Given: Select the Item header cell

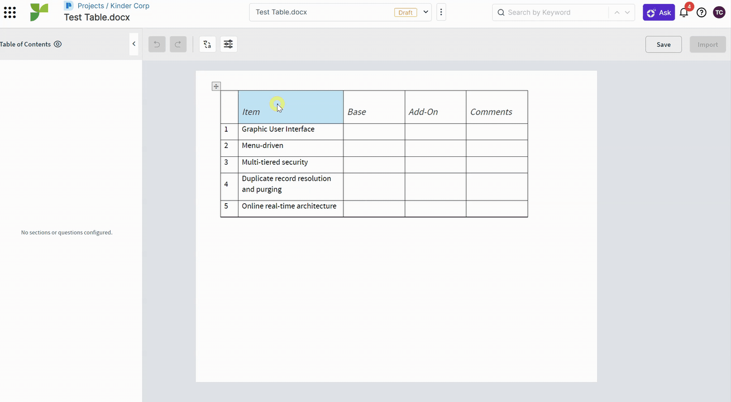Looking at the screenshot, I should 290,107.
